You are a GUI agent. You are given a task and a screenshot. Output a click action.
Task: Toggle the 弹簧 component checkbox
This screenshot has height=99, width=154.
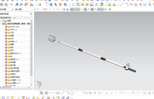click(6, 45)
